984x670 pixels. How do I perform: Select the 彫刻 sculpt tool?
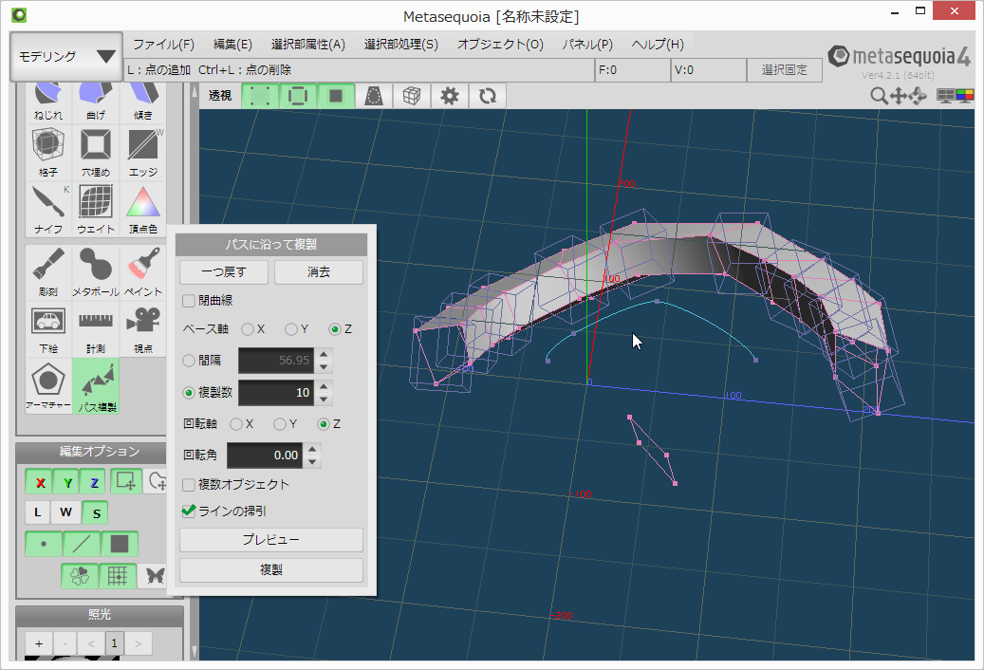[x=48, y=271]
